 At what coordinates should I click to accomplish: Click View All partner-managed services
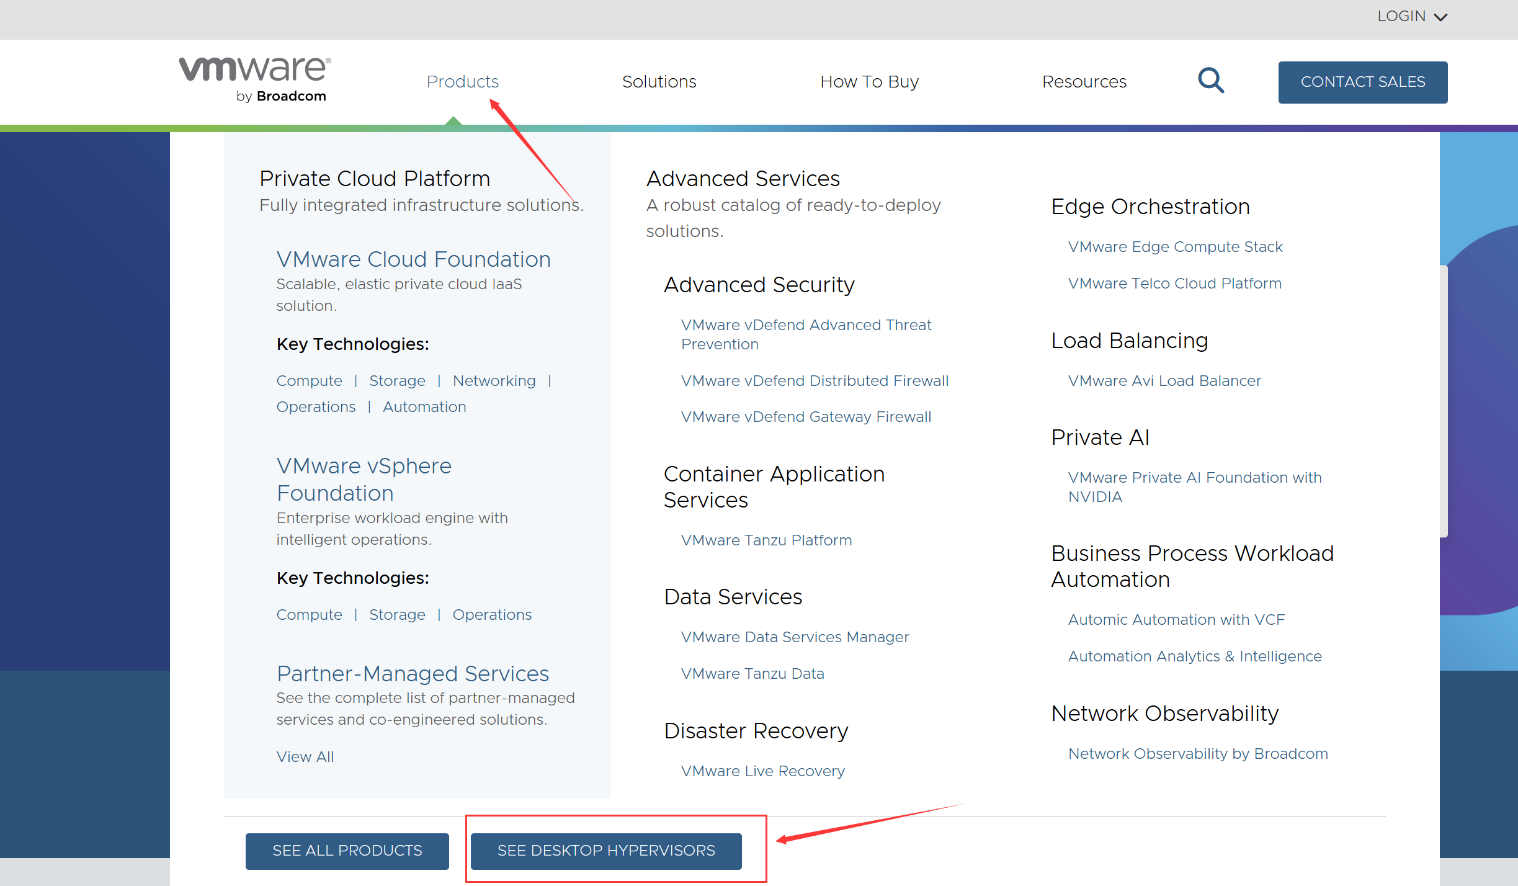[x=305, y=757]
